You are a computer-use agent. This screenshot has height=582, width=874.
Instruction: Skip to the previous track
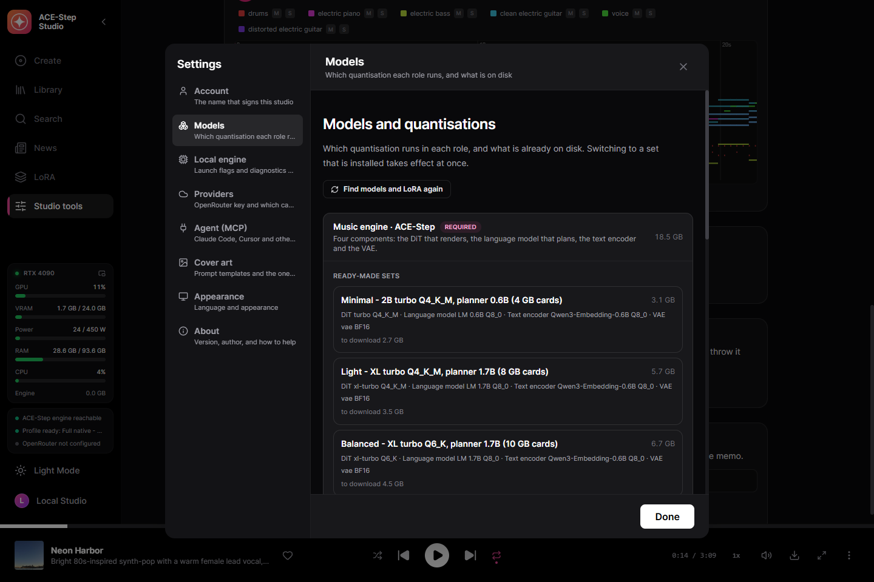pos(404,555)
